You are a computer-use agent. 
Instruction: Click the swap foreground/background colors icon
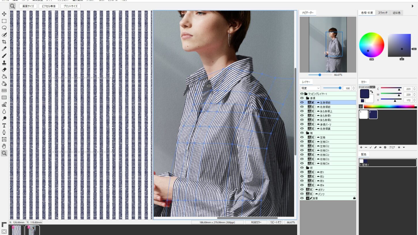coord(371,92)
